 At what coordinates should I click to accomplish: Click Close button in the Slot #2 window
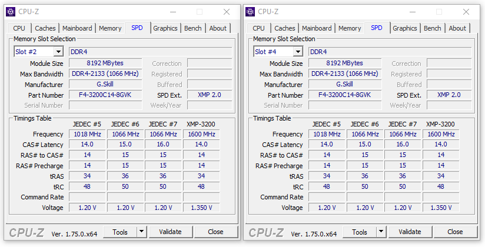pyautogui.click(x=215, y=232)
